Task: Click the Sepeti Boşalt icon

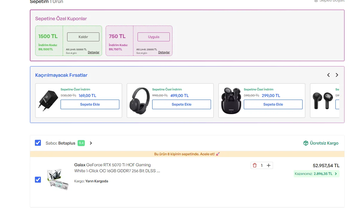Action: point(316,1)
